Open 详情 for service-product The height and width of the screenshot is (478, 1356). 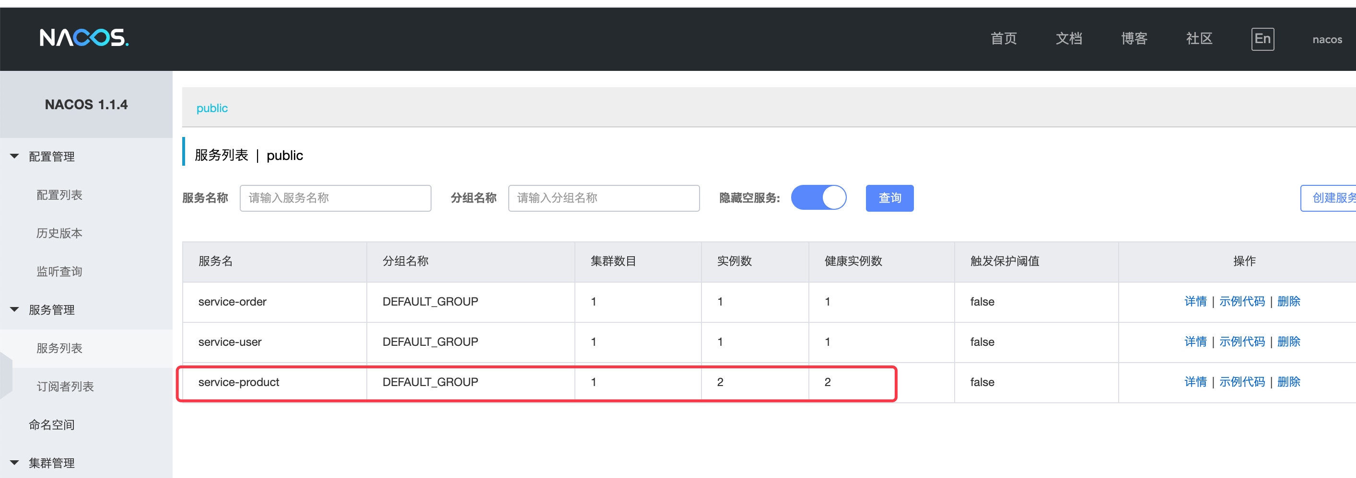[x=1195, y=382]
